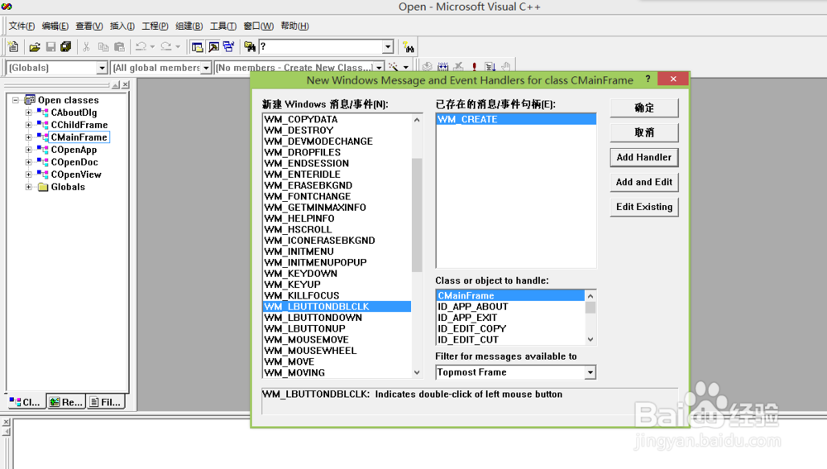Close the output pane with its X icon
This screenshot has width=827, height=469.
click(x=7, y=422)
